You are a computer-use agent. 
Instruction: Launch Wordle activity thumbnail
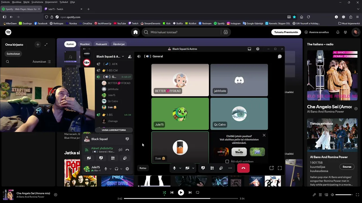tap(239, 152)
